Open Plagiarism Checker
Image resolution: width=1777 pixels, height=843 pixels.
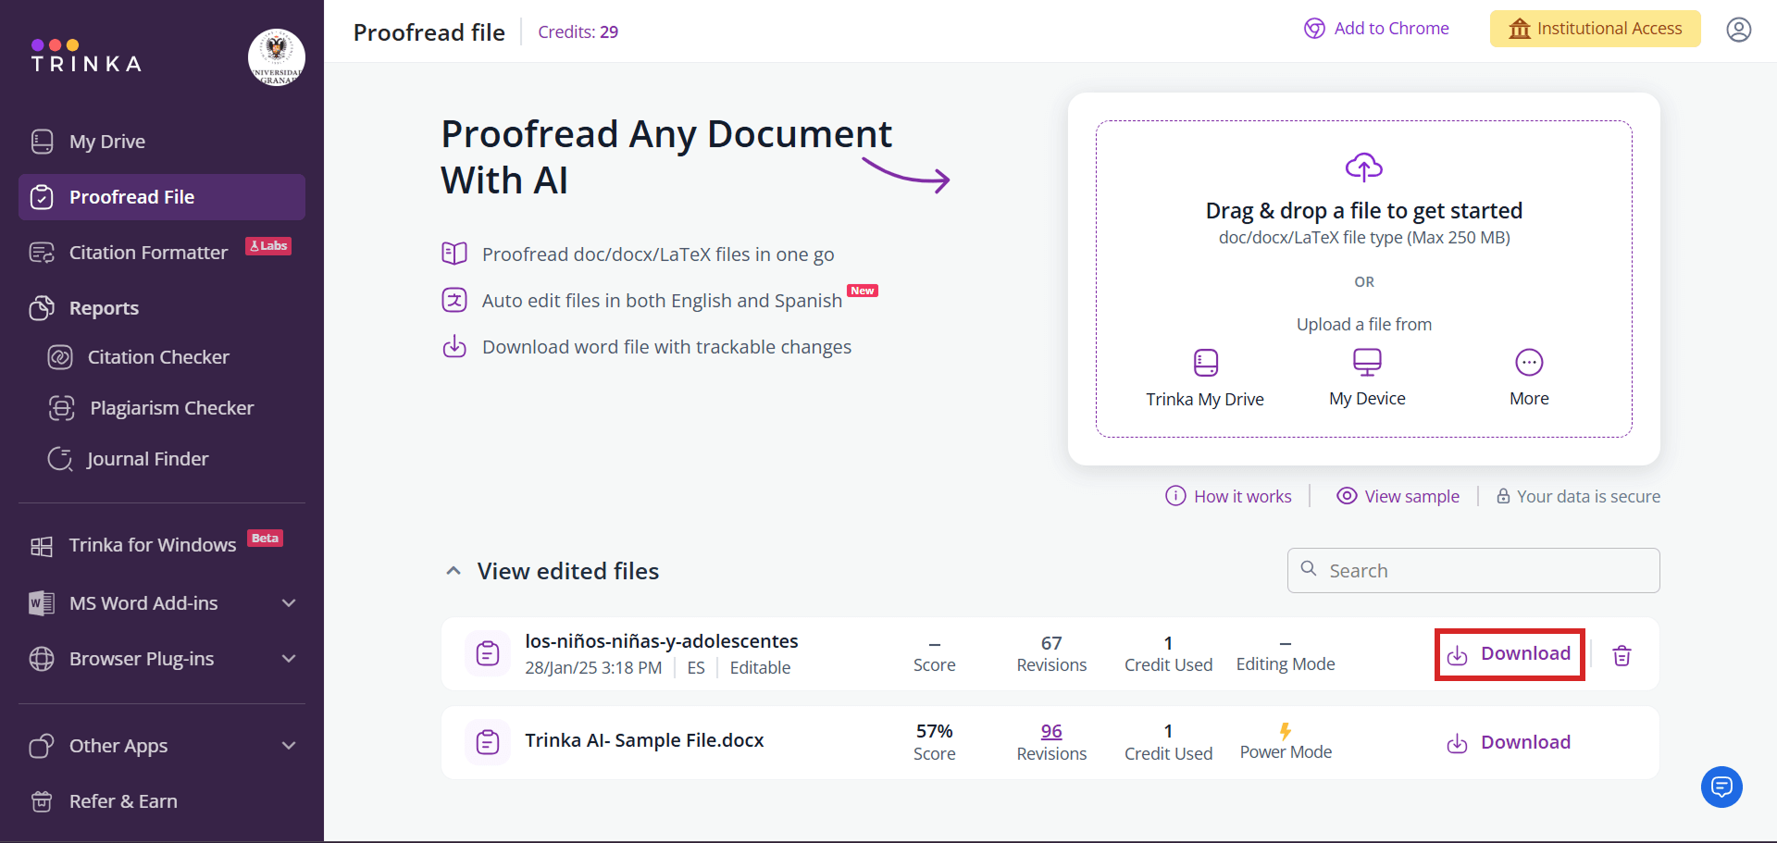coord(171,408)
